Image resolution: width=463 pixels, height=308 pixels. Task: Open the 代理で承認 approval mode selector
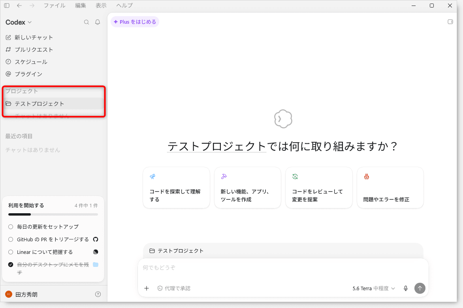coord(174,288)
